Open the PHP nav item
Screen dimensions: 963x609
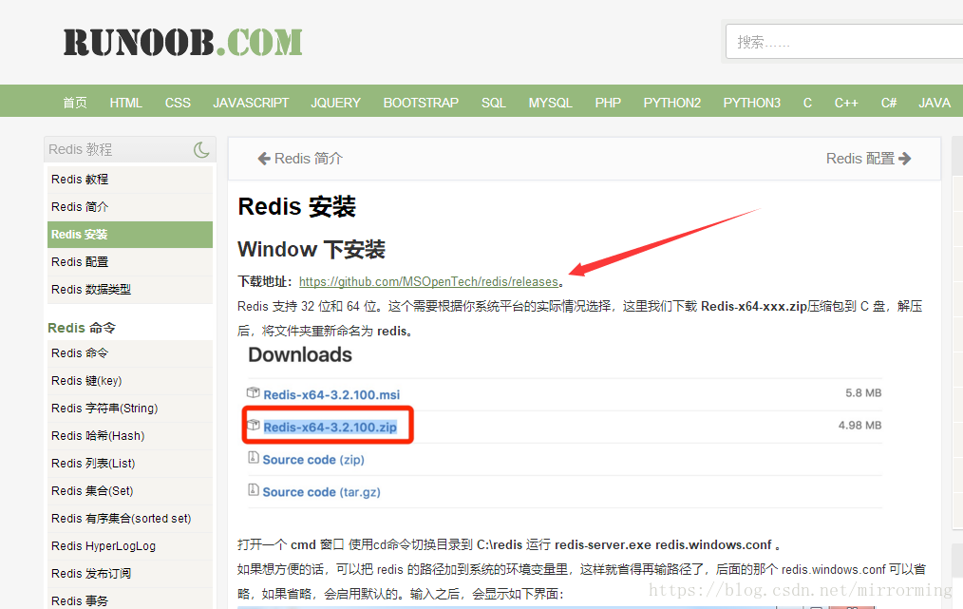click(x=608, y=103)
